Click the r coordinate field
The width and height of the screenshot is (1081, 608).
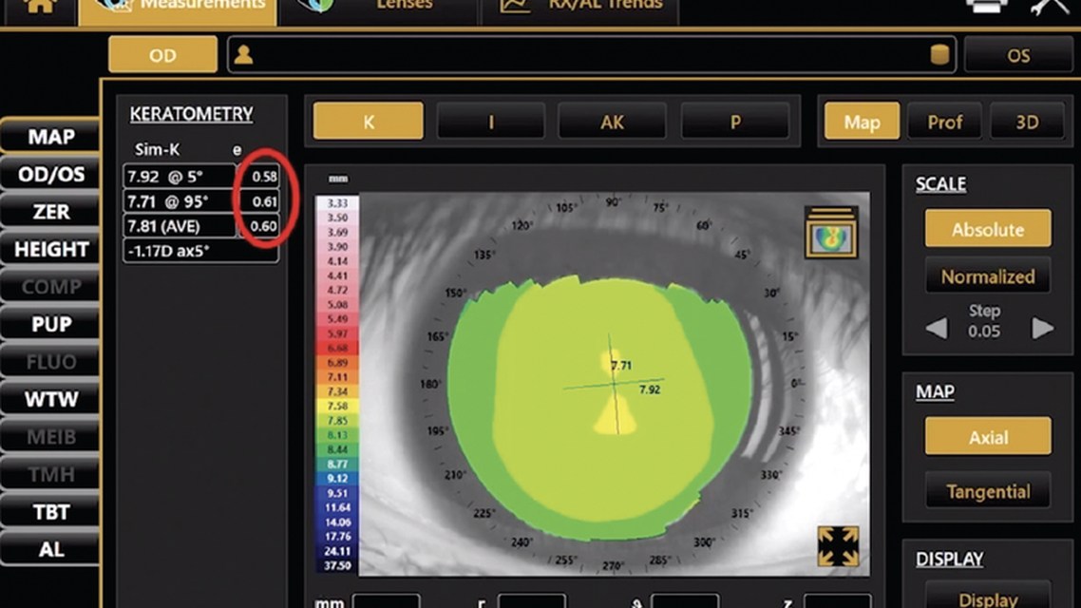click(532, 601)
